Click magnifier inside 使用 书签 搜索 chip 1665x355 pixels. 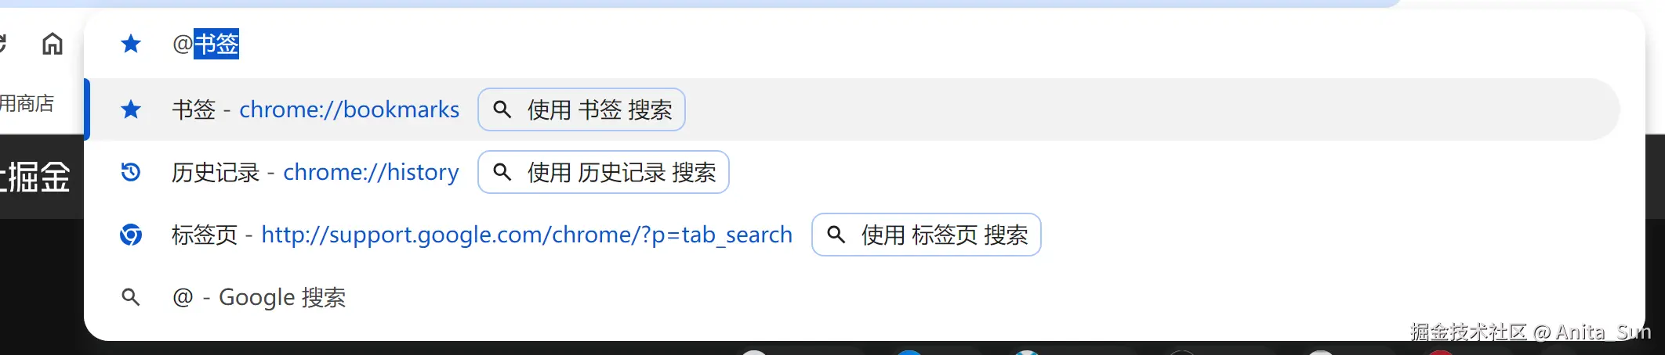click(502, 109)
